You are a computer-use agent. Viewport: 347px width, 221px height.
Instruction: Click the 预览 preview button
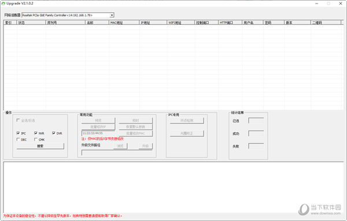tap(98, 121)
